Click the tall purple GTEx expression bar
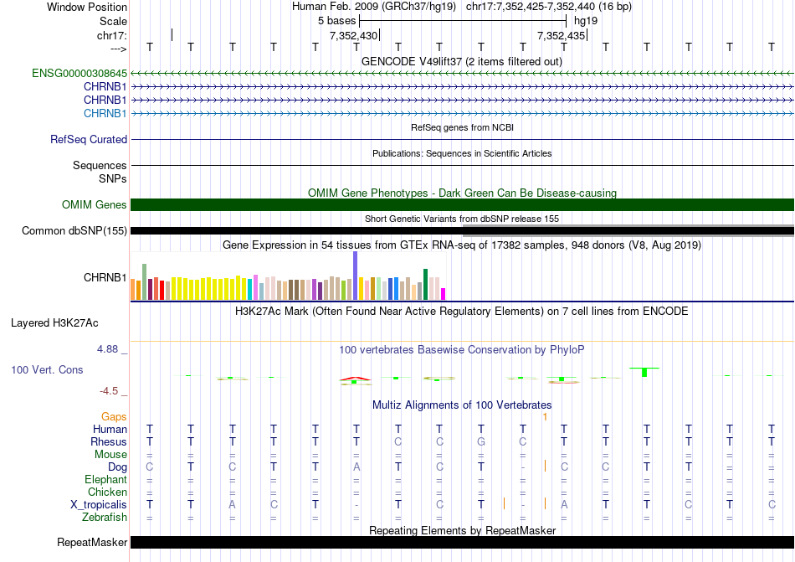 [355, 276]
